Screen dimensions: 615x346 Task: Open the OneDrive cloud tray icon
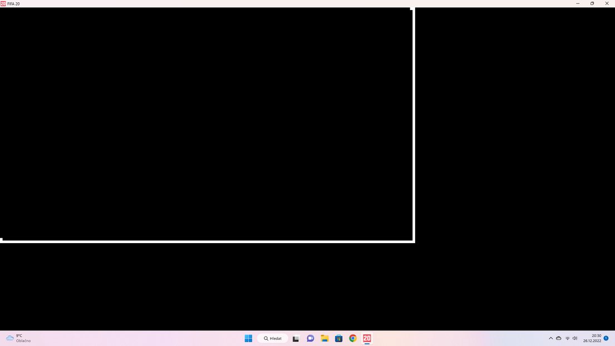[x=559, y=338]
